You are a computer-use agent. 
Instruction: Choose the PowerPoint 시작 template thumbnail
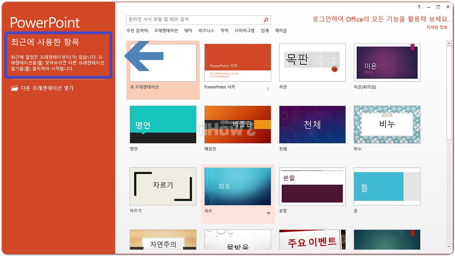point(238,62)
